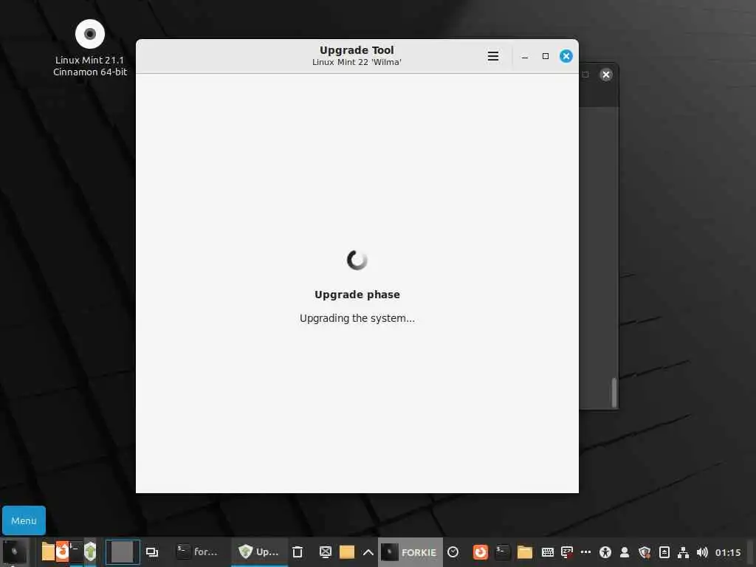Maximize the Upgrade Tool window
756x567 pixels.
click(x=546, y=56)
